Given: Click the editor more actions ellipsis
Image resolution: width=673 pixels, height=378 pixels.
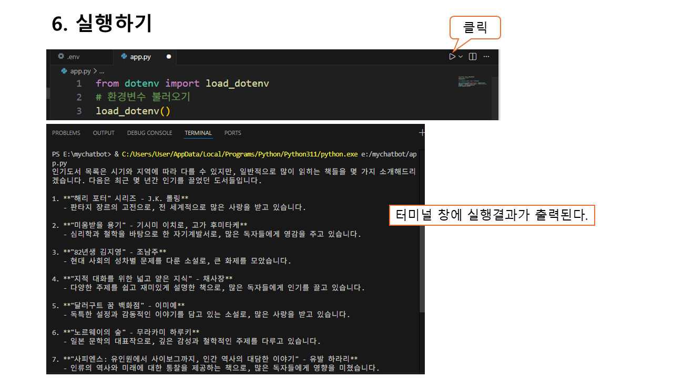Looking at the screenshot, I should coord(486,56).
